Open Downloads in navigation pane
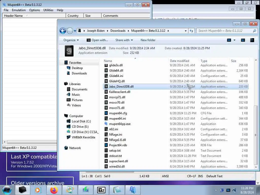The image size is (260, 195). (79, 73)
